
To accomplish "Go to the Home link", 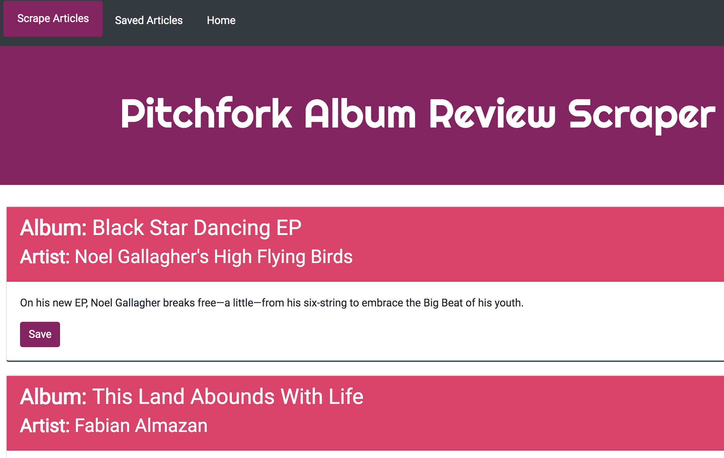I will 221,20.
